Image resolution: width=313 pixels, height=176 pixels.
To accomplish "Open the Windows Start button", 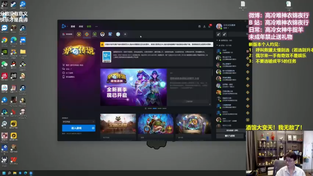I will [4, 173].
